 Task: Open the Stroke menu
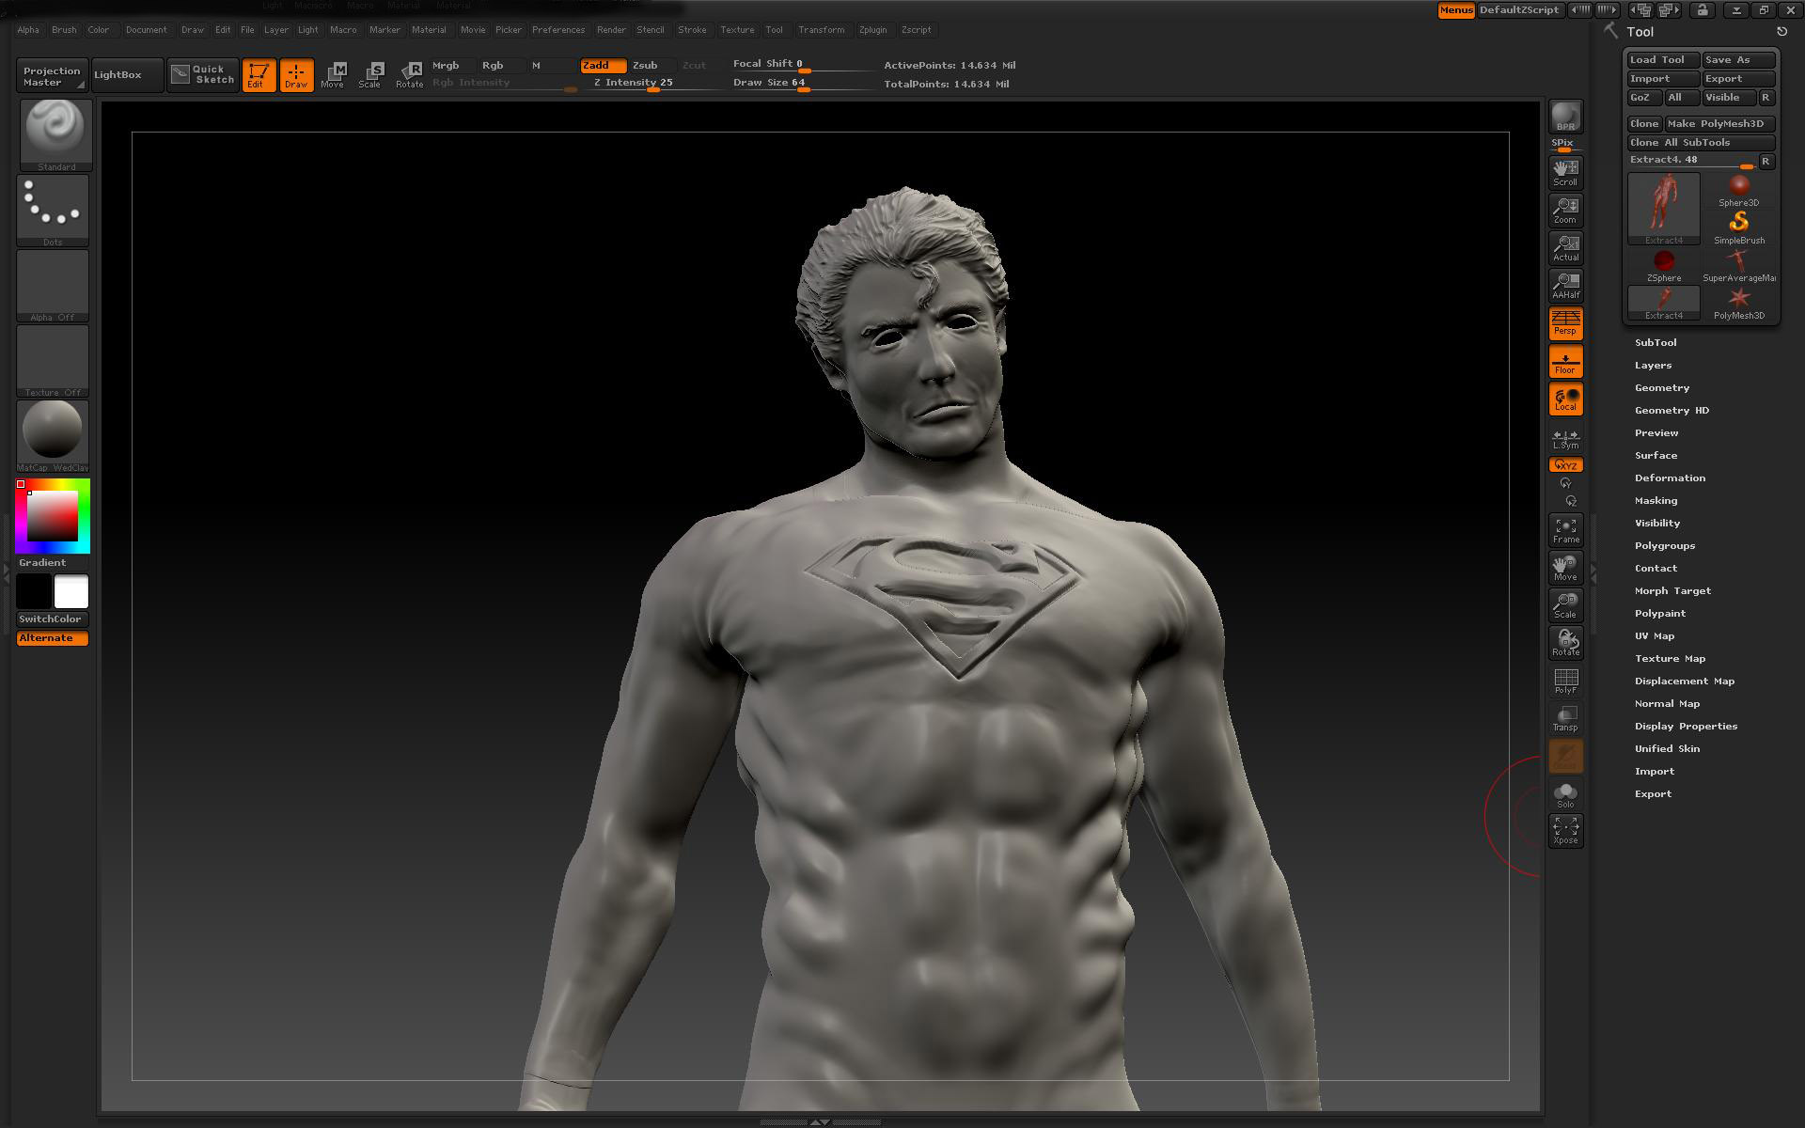(x=692, y=30)
